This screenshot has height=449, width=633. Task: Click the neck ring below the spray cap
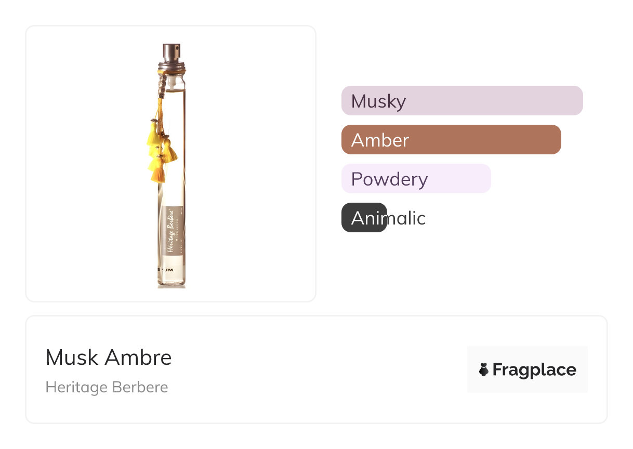(170, 67)
